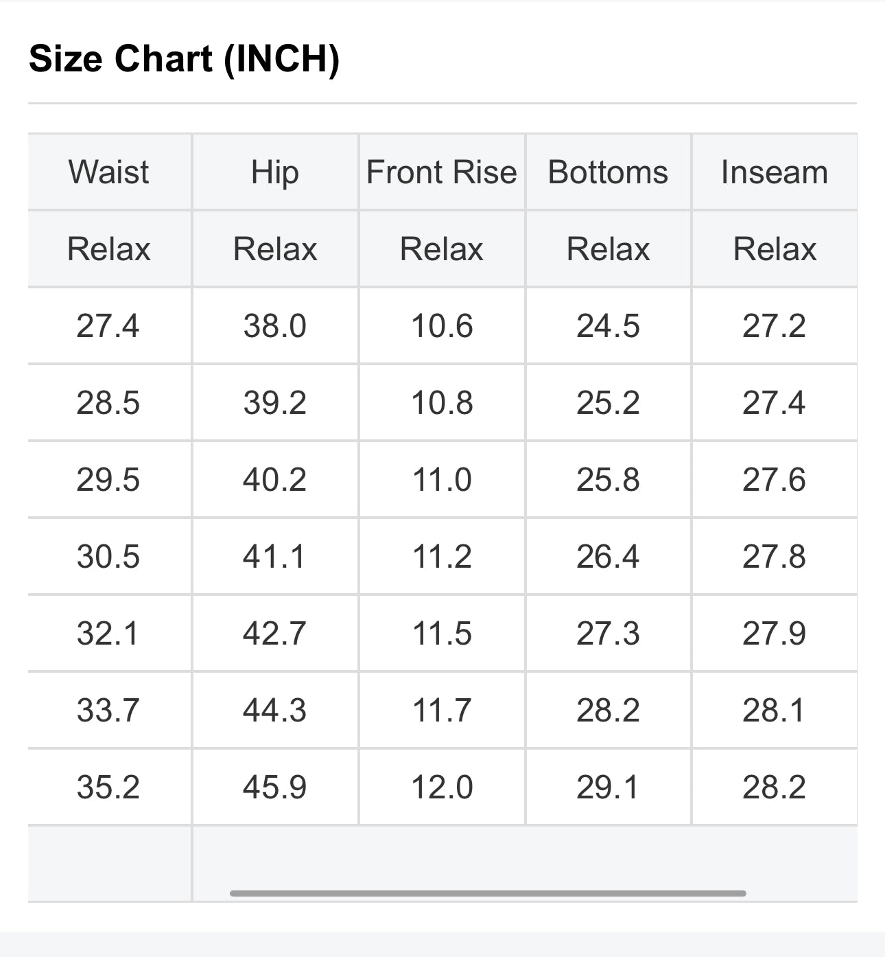Viewport: 885px width, 957px height.
Task: Click the Hip column header
Action: (274, 172)
